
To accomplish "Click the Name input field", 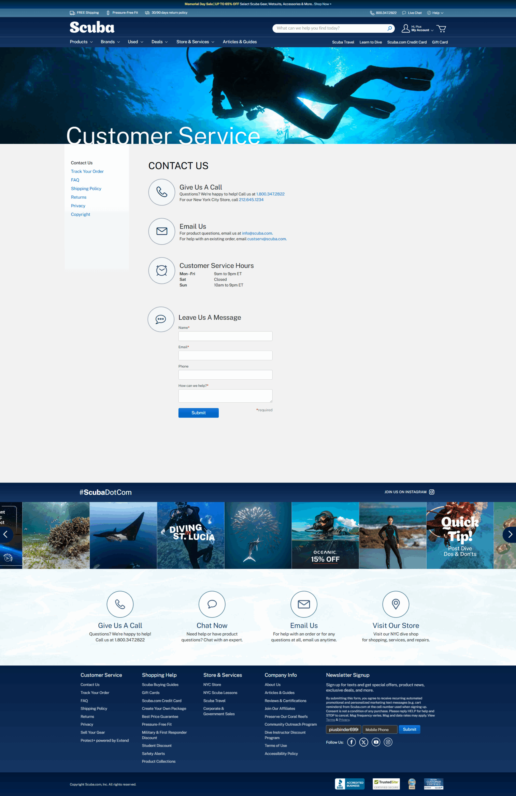I will [x=225, y=336].
